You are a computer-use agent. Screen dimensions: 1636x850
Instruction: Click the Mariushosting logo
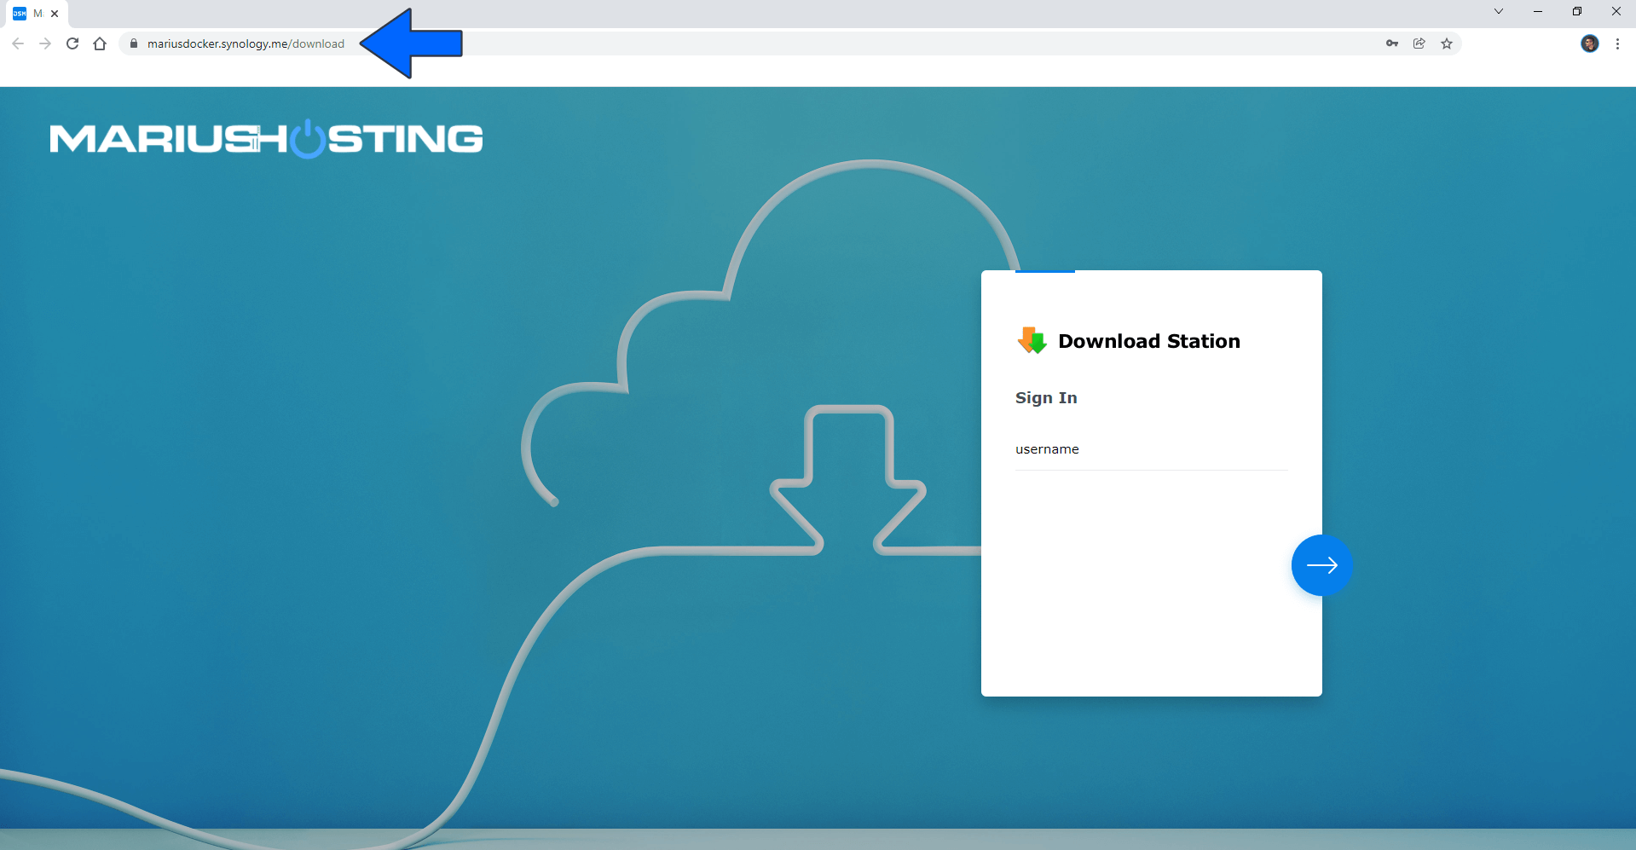click(267, 139)
